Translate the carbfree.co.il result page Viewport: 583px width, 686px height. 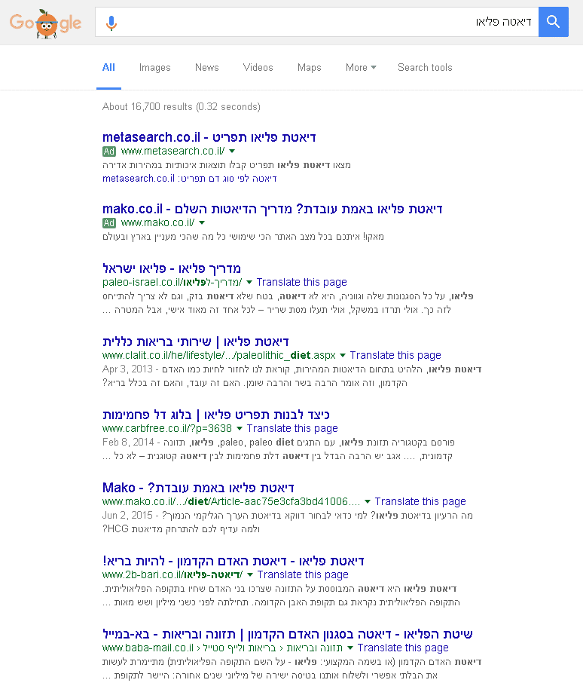pos(292,428)
